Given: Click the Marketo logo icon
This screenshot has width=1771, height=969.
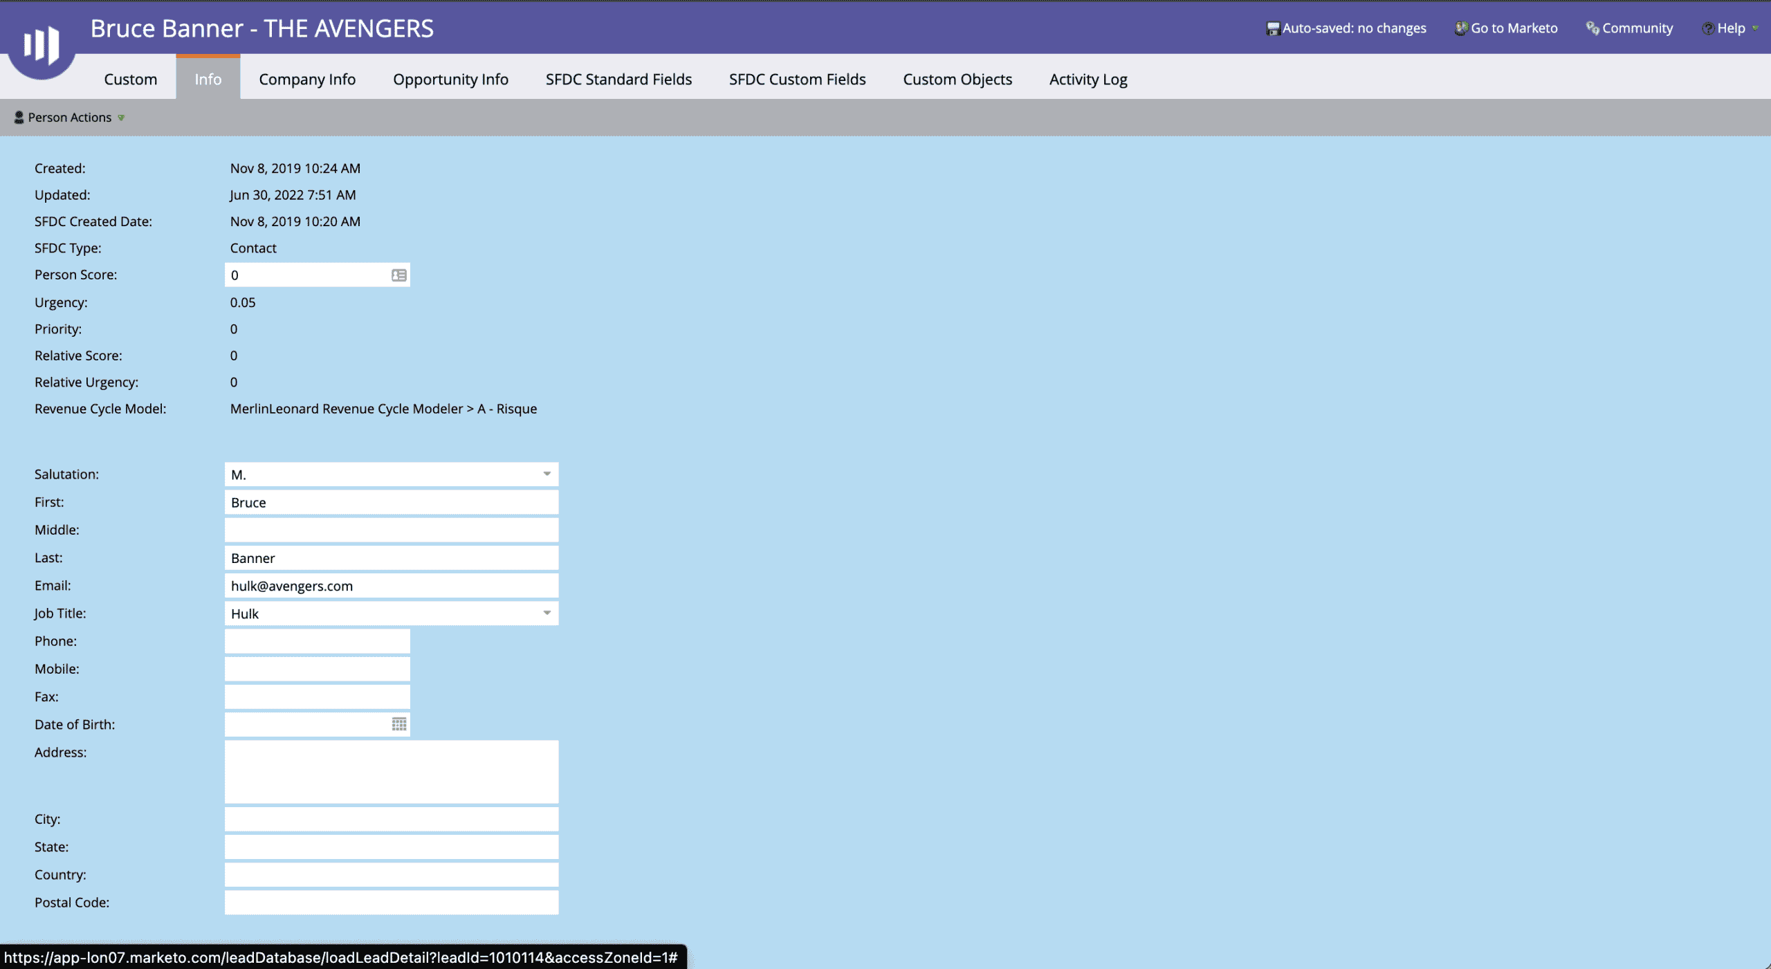Looking at the screenshot, I should pos(41,44).
